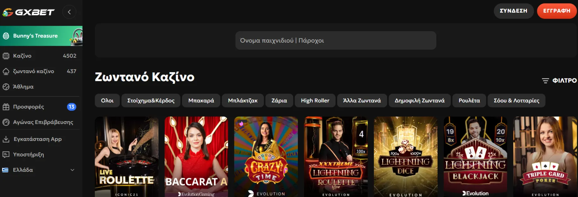Click the Εγκατάσταση App download icon

click(6, 139)
